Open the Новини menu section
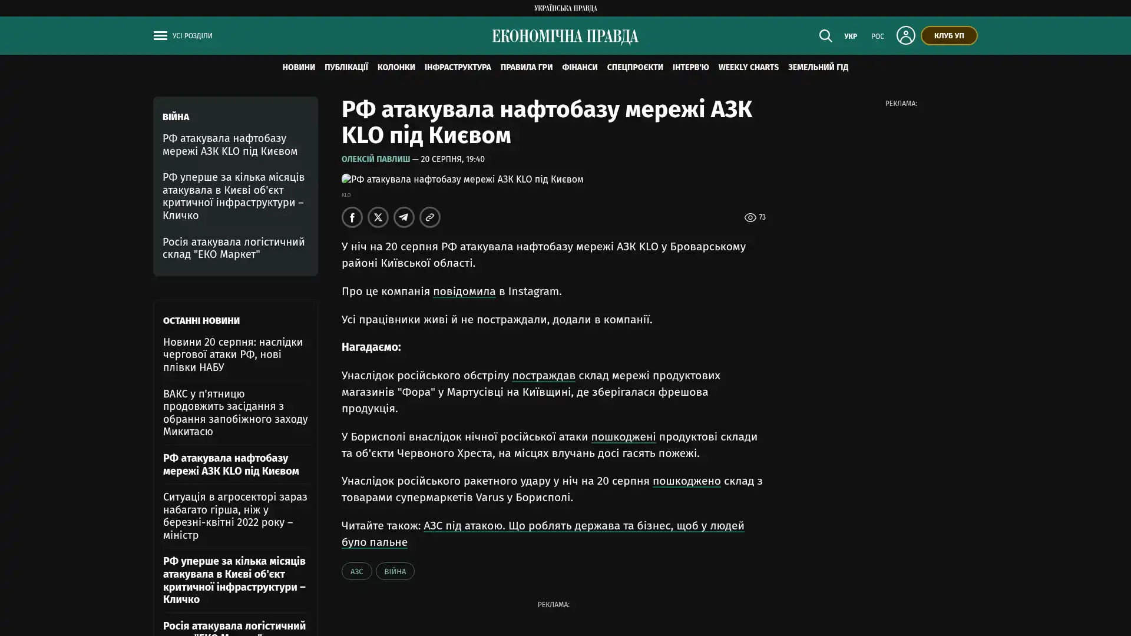Viewport: 1131px width, 636px height. click(x=299, y=68)
